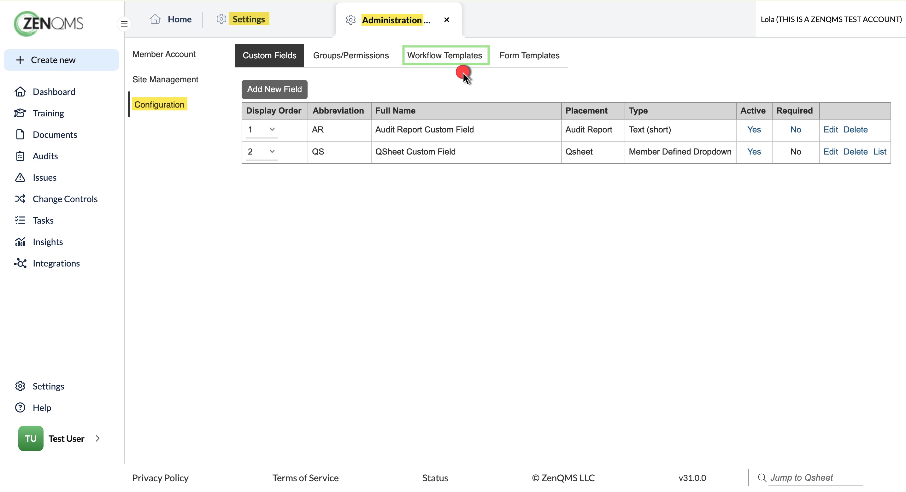The width and height of the screenshot is (906, 492).
Task: Click the TU user avatar
Action: click(x=31, y=439)
